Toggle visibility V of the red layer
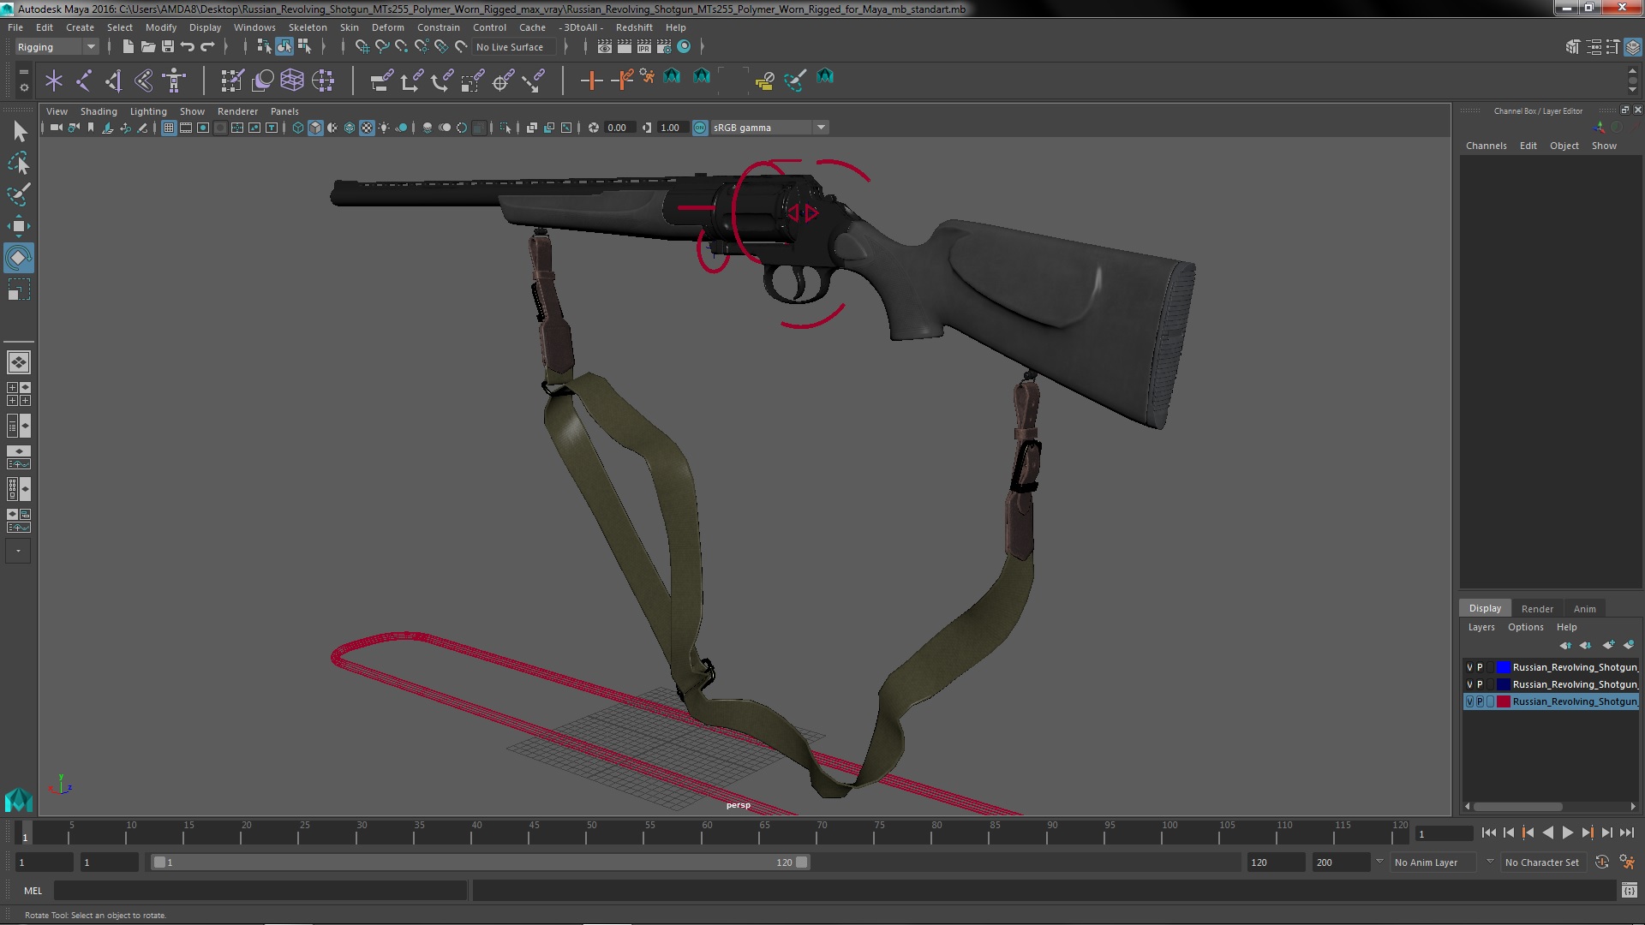1645x925 pixels. click(1469, 701)
